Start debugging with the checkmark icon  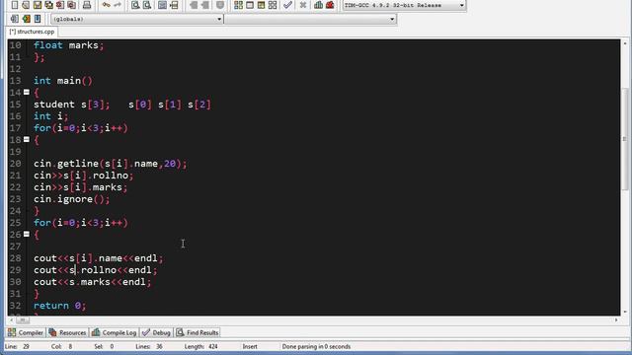[x=287, y=5]
